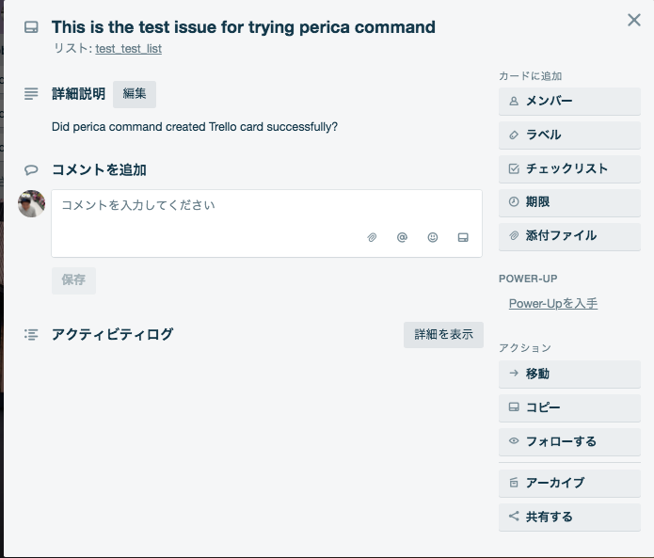This screenshot has height=558, width=654.
Task: Add a 添付ファイル (Attachment) from sidebar
Action: tap(569, 236)
